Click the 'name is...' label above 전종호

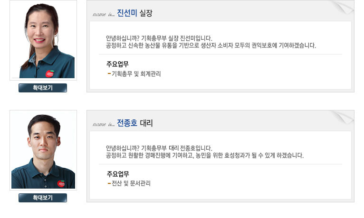pyautogui.click(x=104, y=124)
